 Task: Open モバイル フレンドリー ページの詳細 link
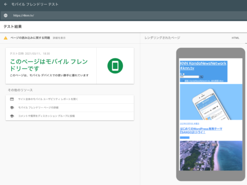(38, 108)
